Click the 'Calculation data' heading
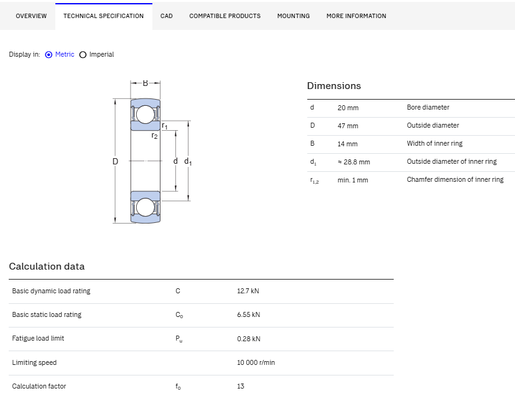Viewport: 515px width, 401px height. tap(47, 267)
